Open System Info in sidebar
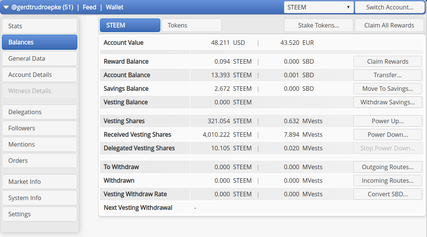The width and height of the screenshot is (427, 237). 40,198
